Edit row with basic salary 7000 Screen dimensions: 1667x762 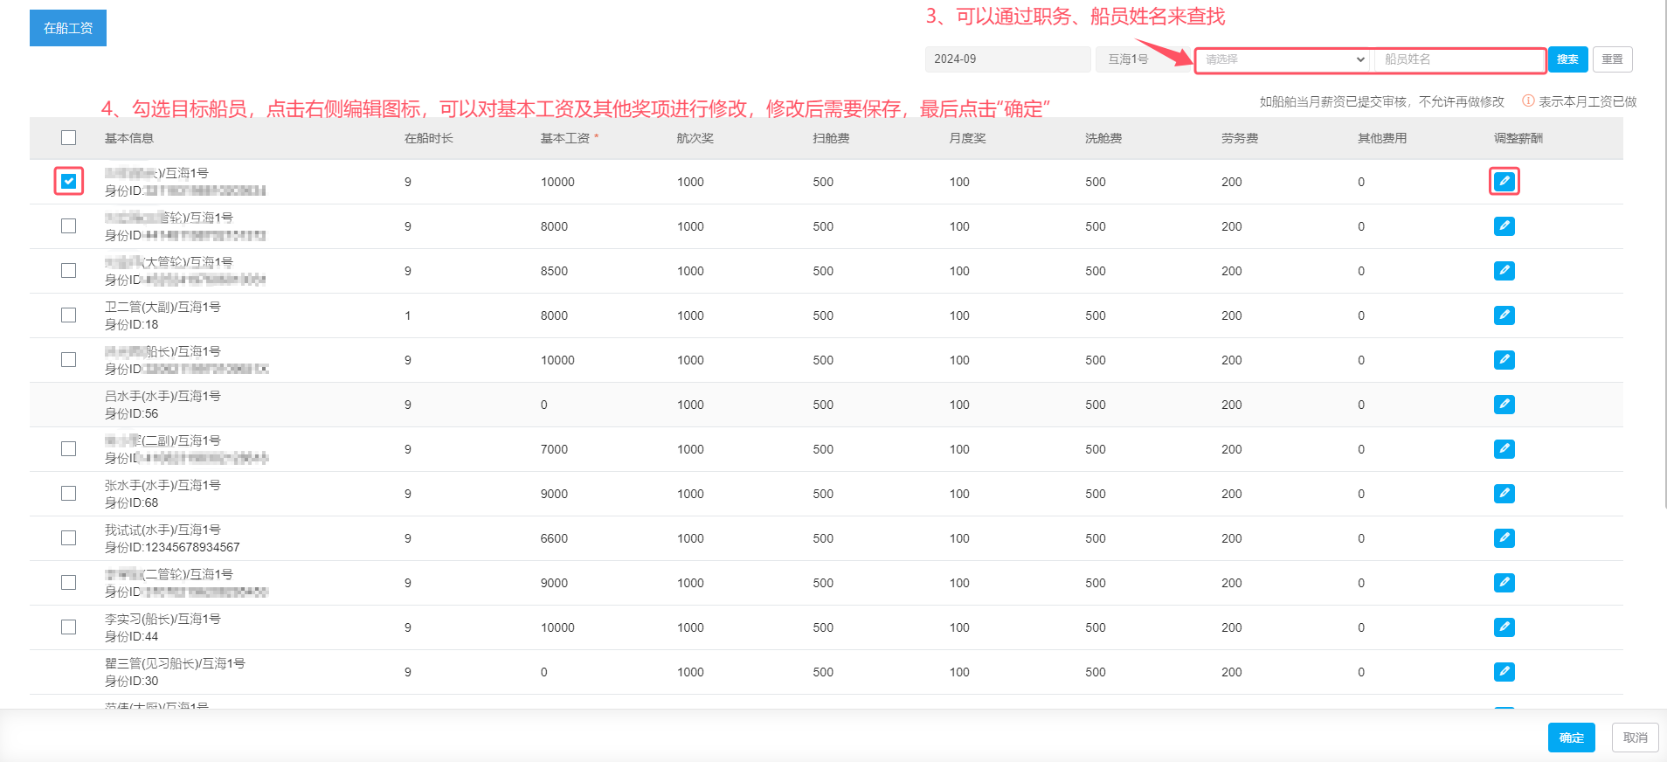pyautogui.click(x=1504, y=449)
